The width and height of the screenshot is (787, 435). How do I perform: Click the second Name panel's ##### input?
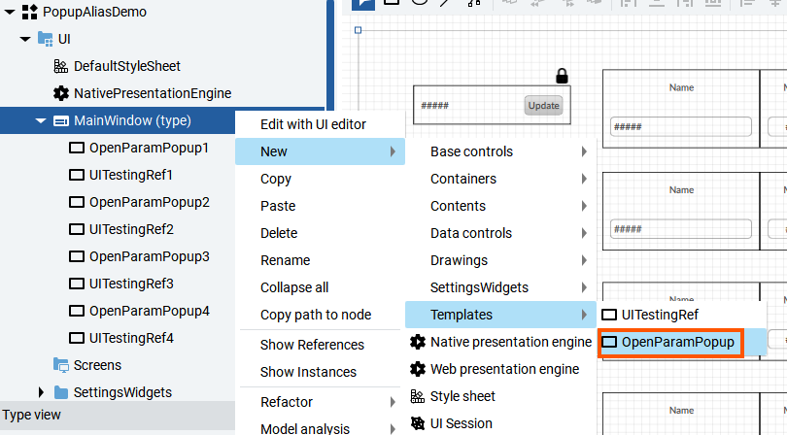click(680, 229)
